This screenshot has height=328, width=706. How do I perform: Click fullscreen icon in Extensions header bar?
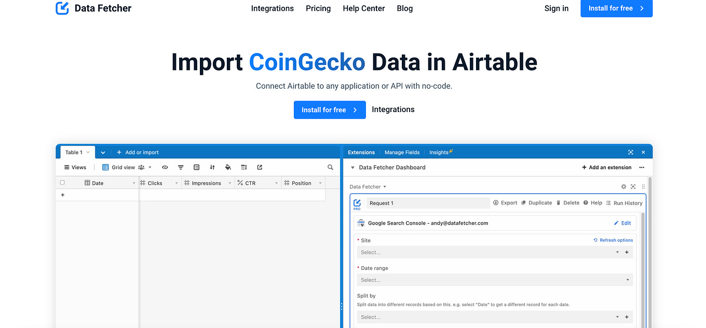[x=631, y=153]
